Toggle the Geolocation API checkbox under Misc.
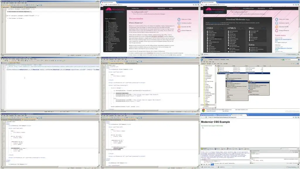Viewport: 300px width, 169px height. (x=250, y=31)
